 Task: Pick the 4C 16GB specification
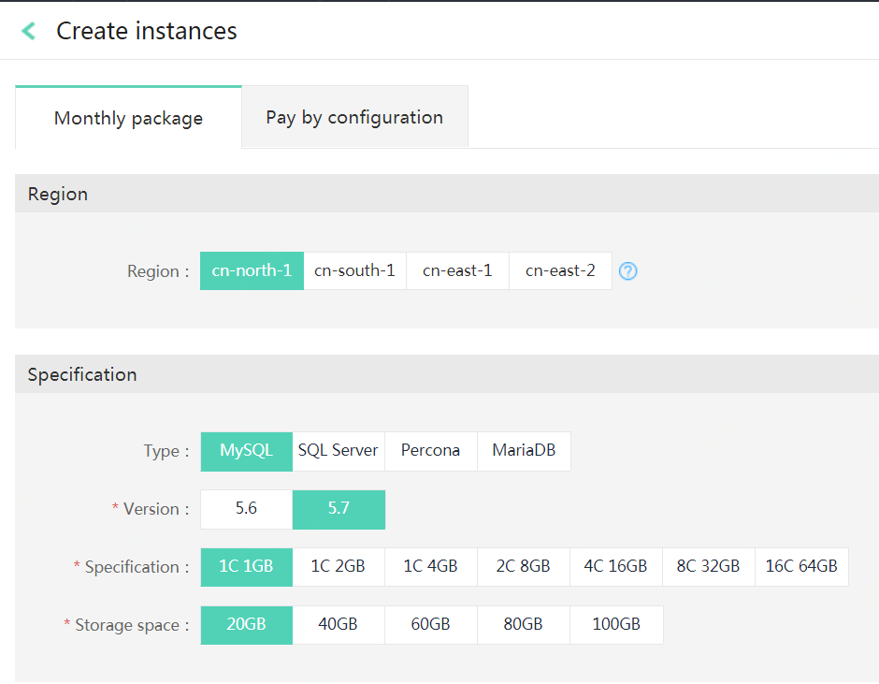click(x=616, y=567)
